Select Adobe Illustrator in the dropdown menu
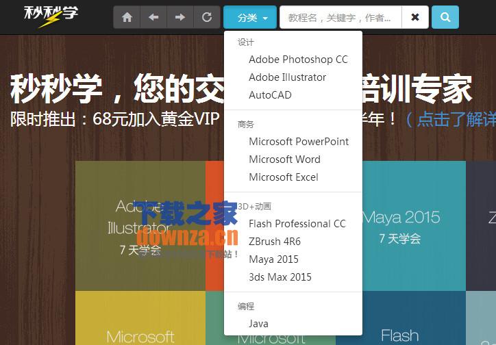 293,77
